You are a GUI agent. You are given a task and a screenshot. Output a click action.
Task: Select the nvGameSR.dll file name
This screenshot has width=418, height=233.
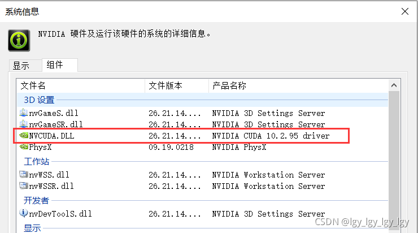point(56,124)
